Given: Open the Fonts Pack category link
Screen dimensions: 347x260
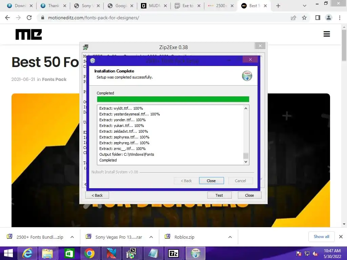Looking at the screenshot, I should pyautogui.click(x=54, y=79).
